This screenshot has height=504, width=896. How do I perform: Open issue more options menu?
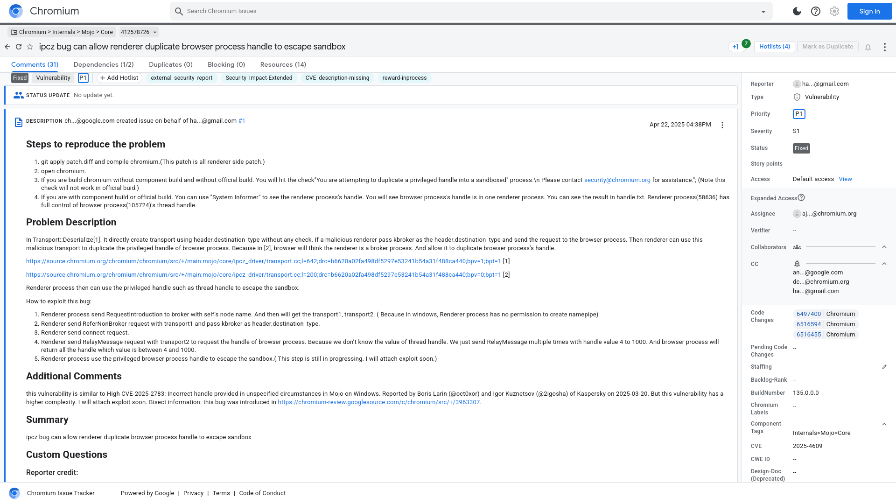tap(885, 47)
